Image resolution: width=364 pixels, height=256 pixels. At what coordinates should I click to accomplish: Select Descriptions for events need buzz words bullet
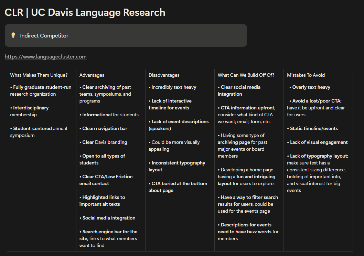248,232
